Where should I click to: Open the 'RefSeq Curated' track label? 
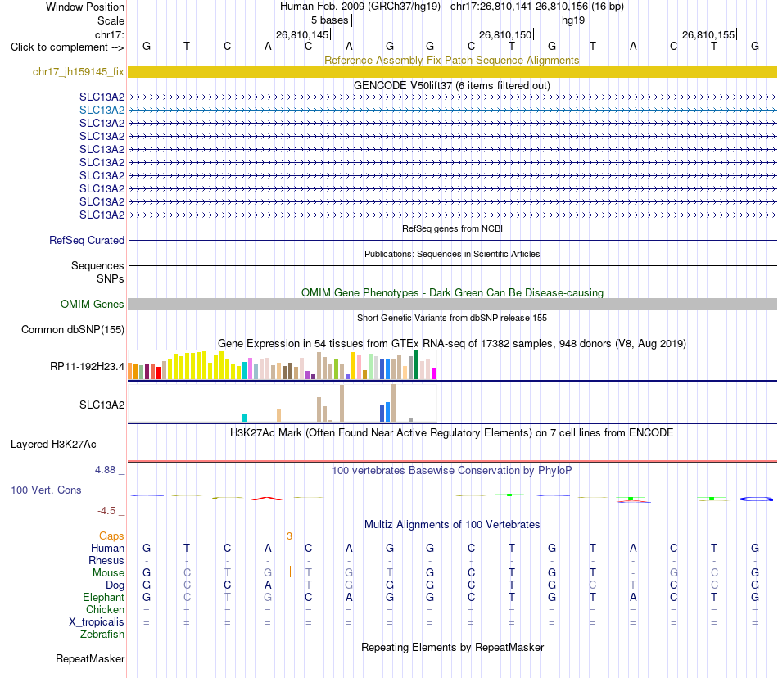[x=87, y=240]
